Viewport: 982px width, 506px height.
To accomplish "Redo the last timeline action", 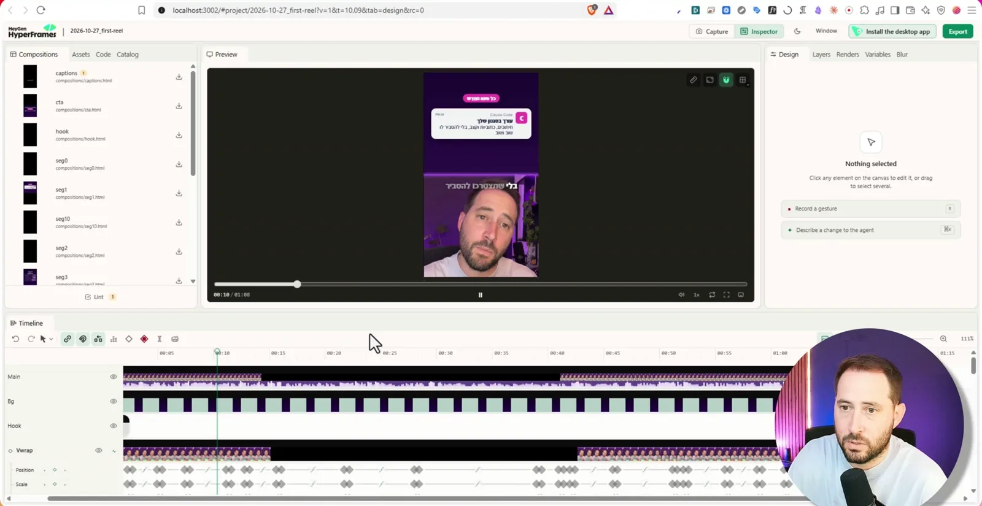I will pyautogui.click(x=31, y=339).
